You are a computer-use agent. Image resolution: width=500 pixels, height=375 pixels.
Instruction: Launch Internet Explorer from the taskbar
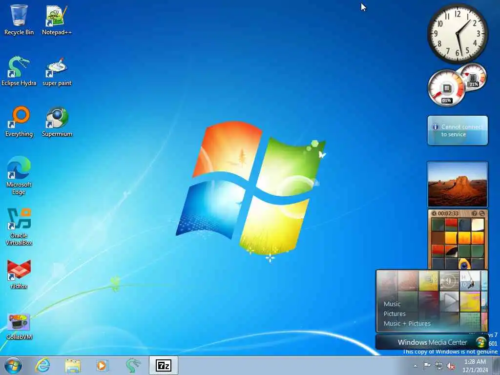click(x=42, y=365)
